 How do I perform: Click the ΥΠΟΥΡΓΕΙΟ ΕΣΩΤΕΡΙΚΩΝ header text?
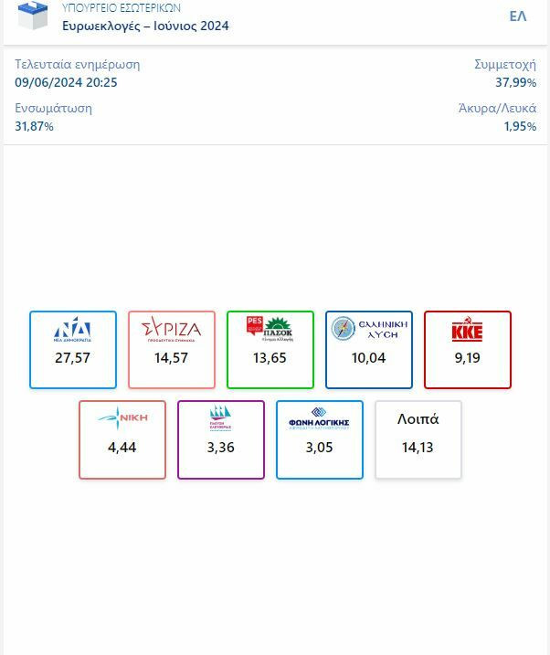click(122, 8)
